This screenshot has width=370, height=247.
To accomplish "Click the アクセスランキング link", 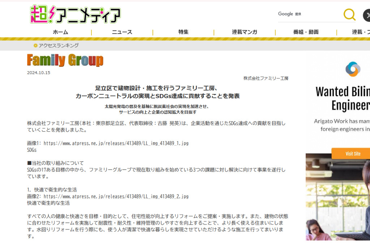I will pyautogui.click(x=59, y=46).
